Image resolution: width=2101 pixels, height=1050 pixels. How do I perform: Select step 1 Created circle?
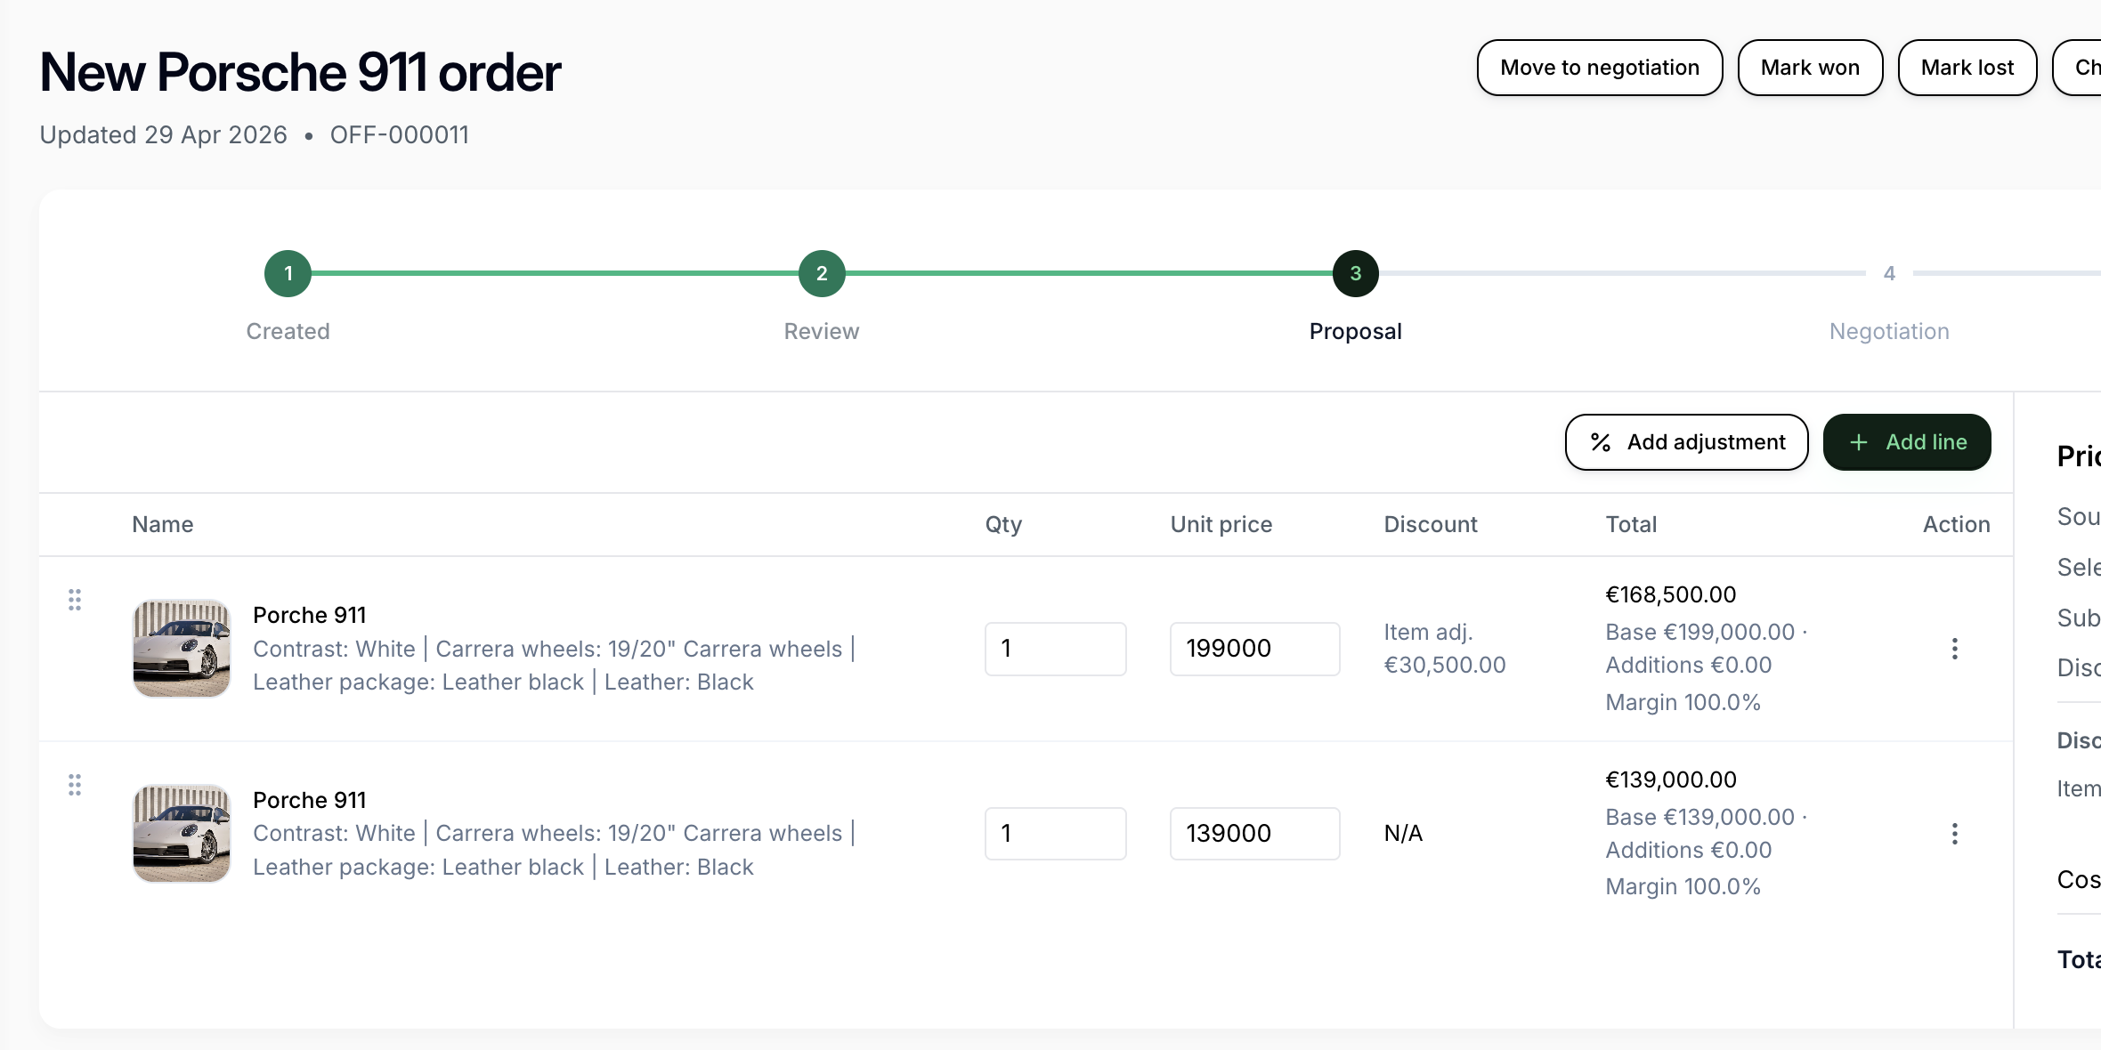pyautogui.click(x=288, y=273)
